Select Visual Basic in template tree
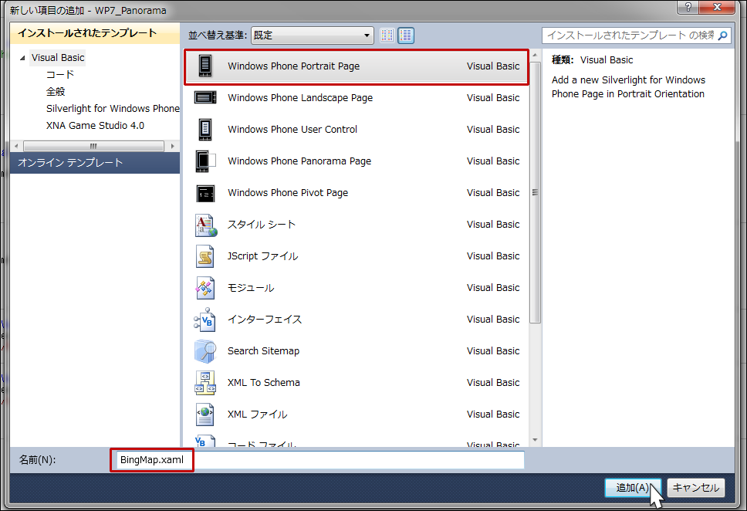The height and width of the screenshot is (511, 747). pyautogui.click(x=58, y=58)
